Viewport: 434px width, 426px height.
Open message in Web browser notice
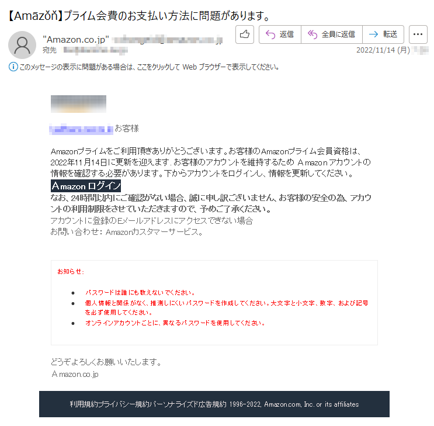149,67
